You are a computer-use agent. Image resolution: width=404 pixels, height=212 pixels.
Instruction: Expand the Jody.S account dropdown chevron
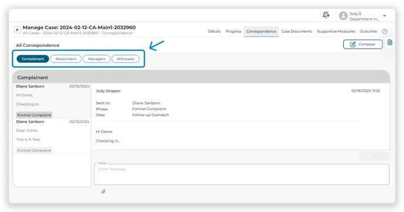click(385, 16)
